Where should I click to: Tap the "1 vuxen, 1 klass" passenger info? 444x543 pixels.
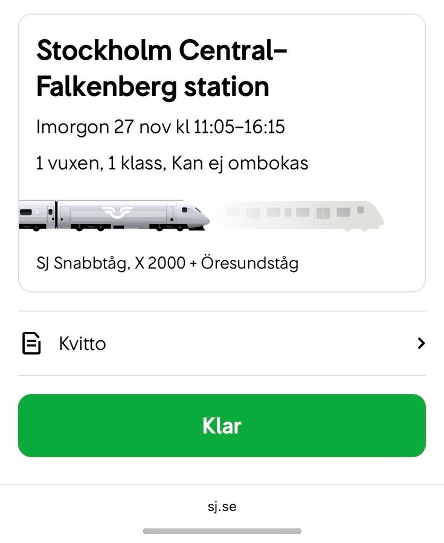coord(100,163)
